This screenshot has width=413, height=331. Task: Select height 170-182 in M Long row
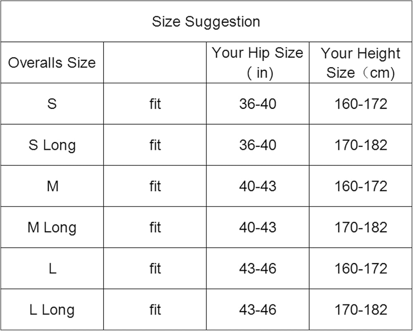coord(361,228)
